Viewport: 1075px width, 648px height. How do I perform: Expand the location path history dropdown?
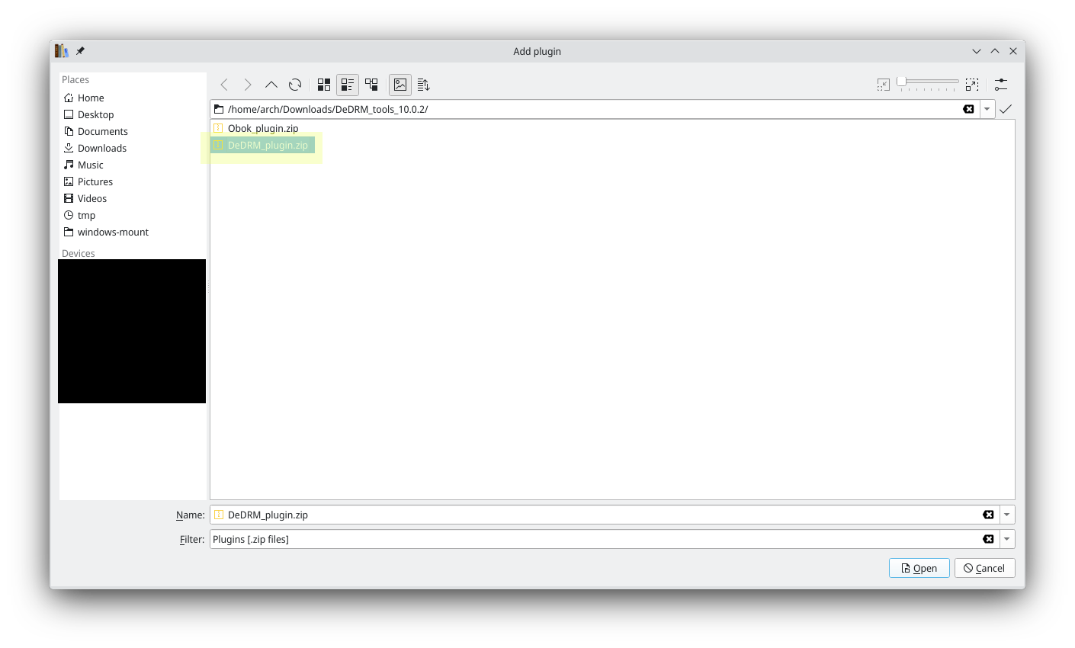point(987,109)
